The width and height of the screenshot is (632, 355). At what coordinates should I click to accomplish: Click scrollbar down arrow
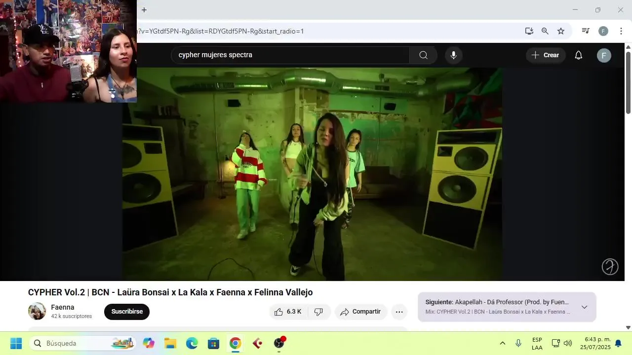628,327
